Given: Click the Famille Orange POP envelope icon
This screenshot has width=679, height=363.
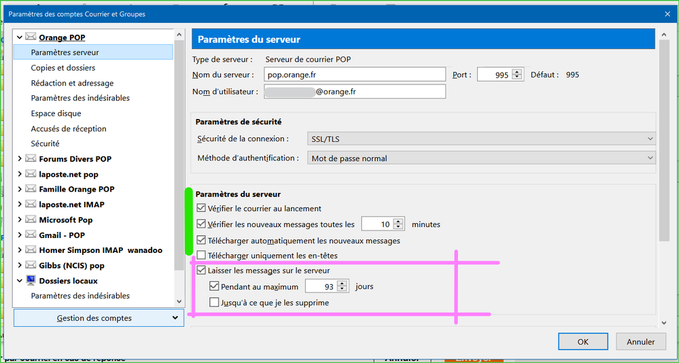Looking at the screenshot, I should 31,189.
